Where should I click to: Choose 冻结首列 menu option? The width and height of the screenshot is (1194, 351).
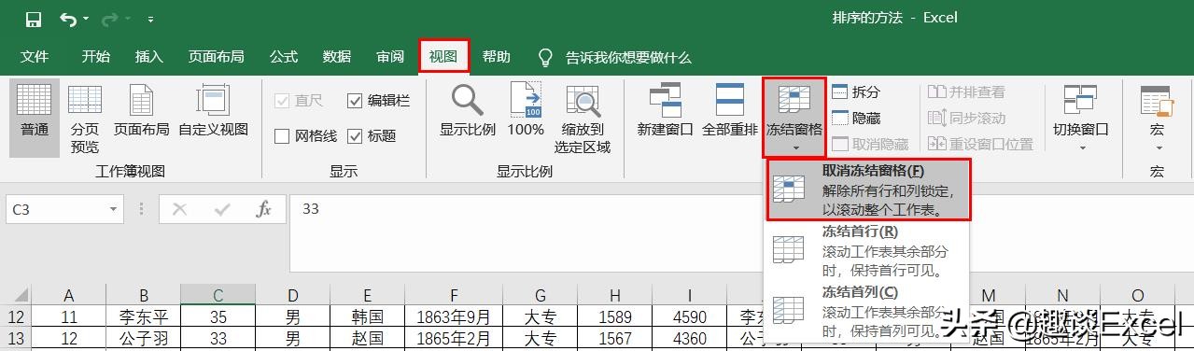pyautogui.click(x=867, y=311)
